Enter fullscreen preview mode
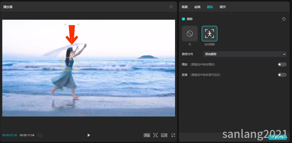 tap(173, 135)
